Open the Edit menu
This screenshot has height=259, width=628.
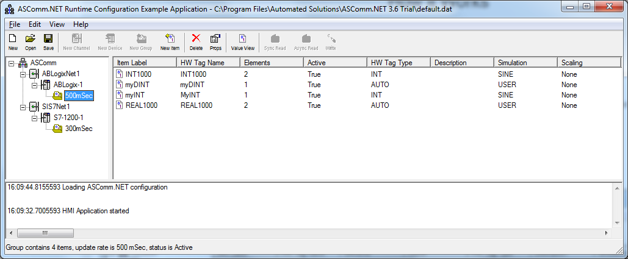(35, 24)
